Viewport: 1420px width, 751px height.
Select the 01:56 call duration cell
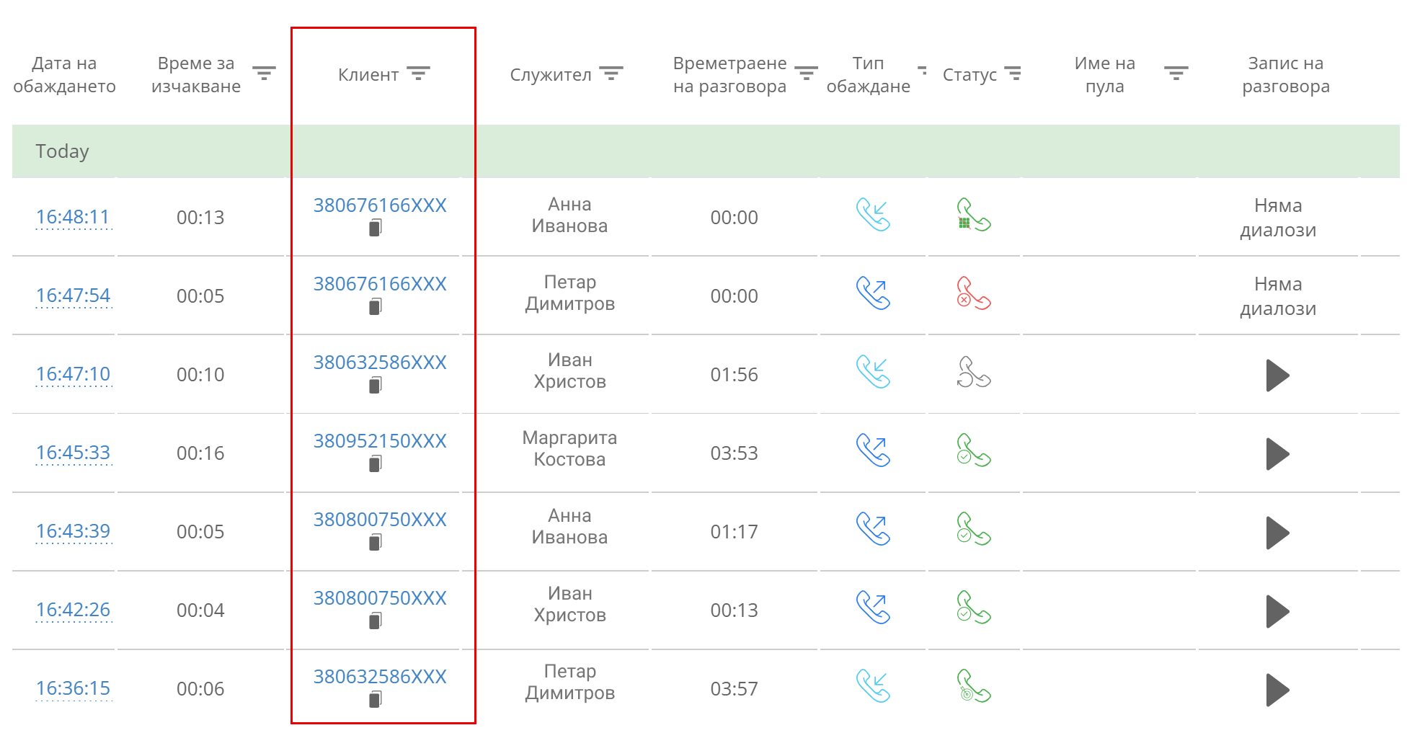734,375
